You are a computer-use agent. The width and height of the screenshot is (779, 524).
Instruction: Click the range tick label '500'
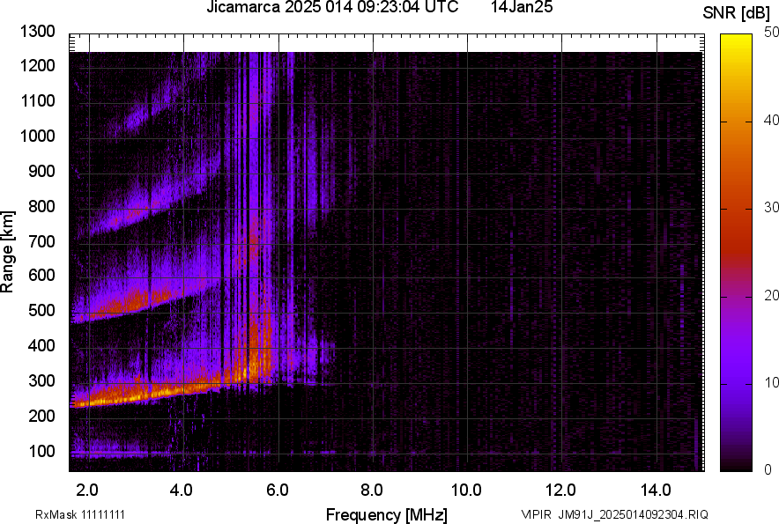coord(41,310)
